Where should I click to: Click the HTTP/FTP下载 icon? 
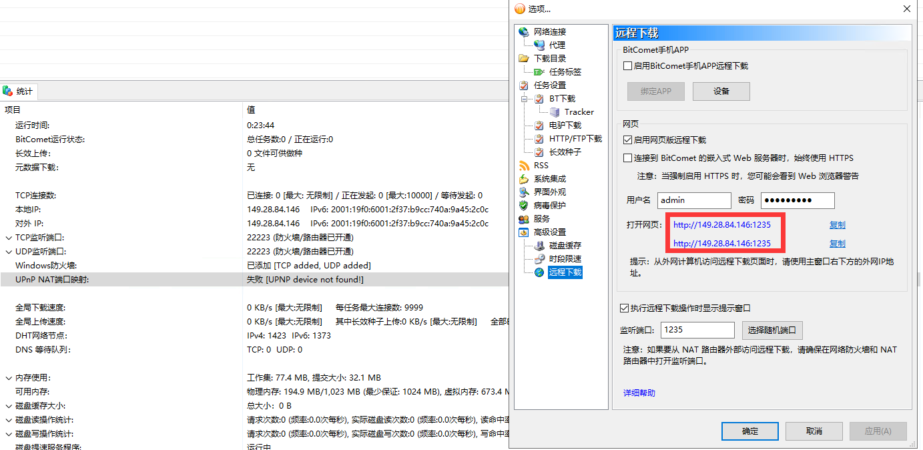(x=539, y=139)
